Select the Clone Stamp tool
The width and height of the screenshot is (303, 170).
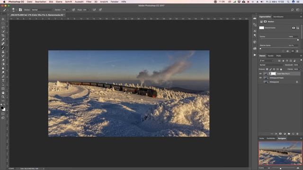click(x=3, y=52)
